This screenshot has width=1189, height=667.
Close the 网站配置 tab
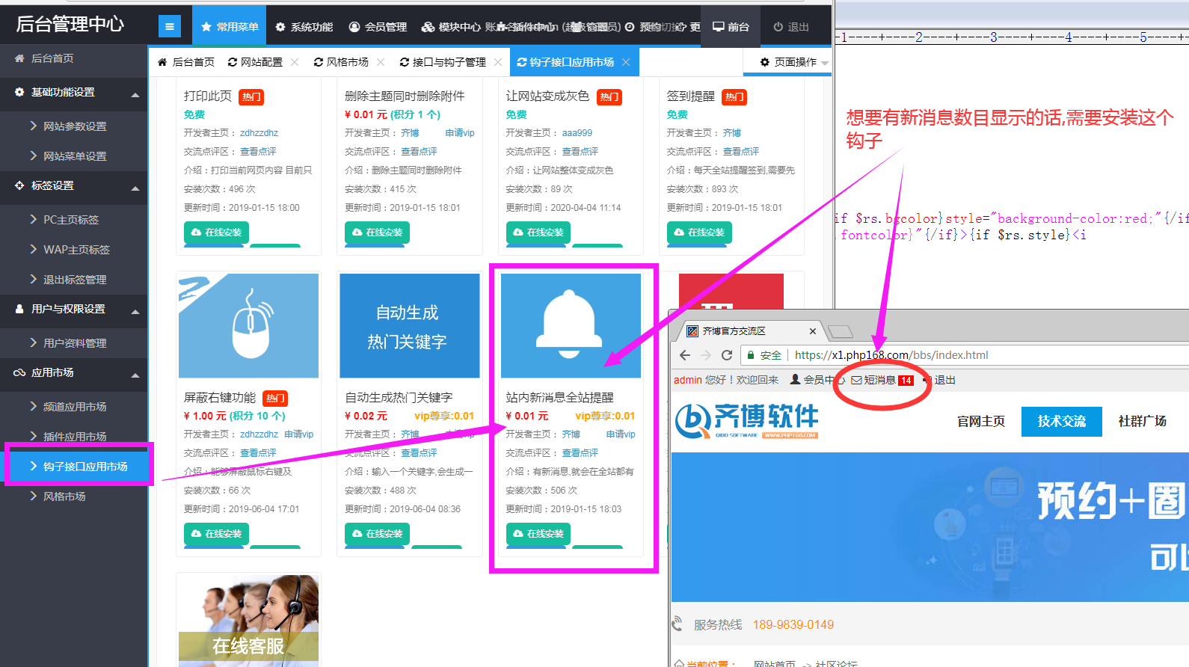click(295, 62)
